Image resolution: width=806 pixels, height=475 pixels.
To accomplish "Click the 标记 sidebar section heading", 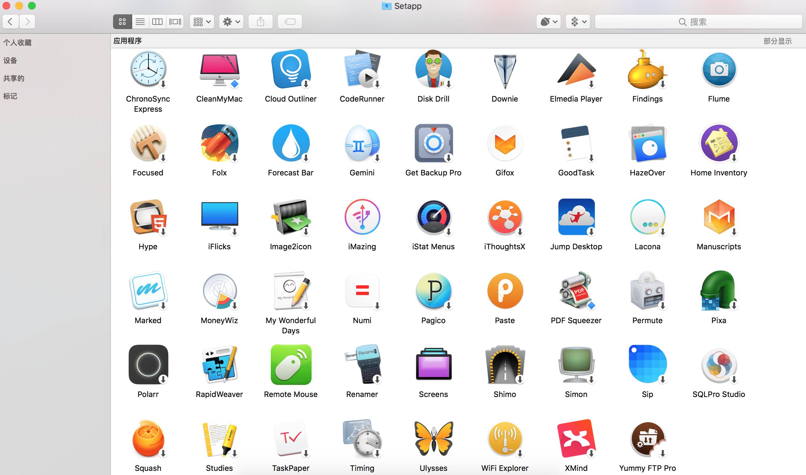I will (x=10, y=96).
